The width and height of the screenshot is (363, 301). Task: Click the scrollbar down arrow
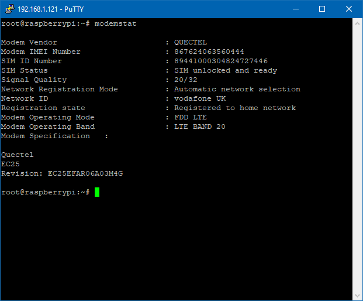(357, 296)
